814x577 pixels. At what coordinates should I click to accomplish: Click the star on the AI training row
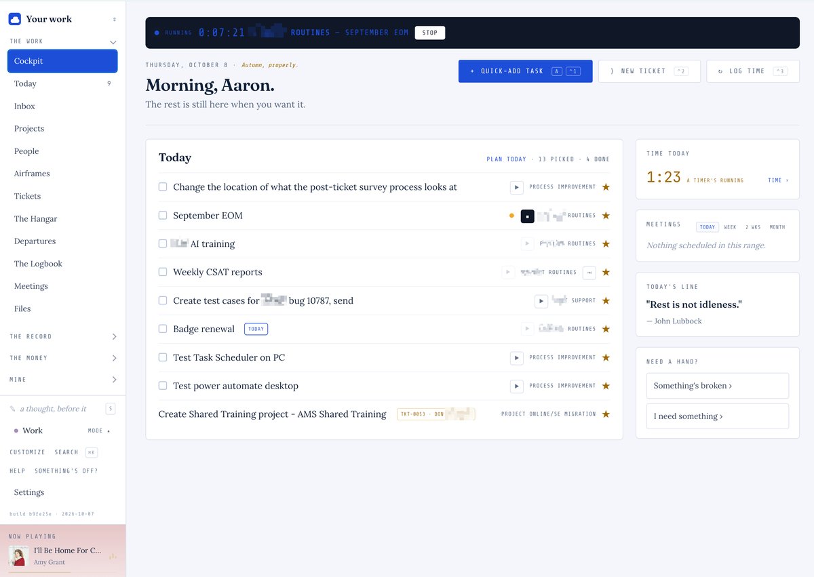[x=606, y=243]
